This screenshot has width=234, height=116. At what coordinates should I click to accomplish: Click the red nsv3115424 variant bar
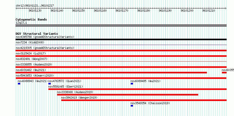point(121,56)
